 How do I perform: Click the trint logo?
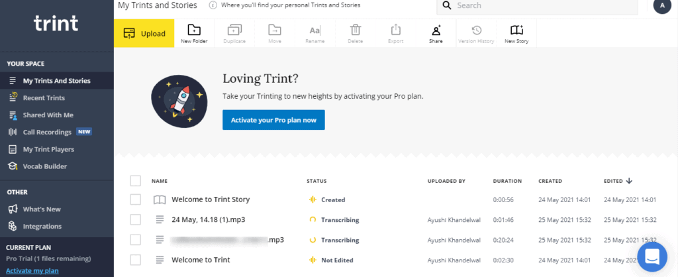tap(56, 23)
